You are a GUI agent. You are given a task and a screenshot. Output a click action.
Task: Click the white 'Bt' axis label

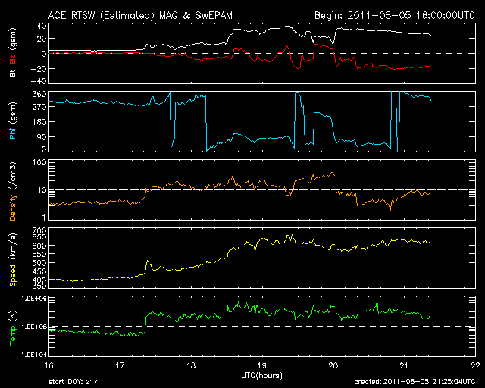(13, 73)
